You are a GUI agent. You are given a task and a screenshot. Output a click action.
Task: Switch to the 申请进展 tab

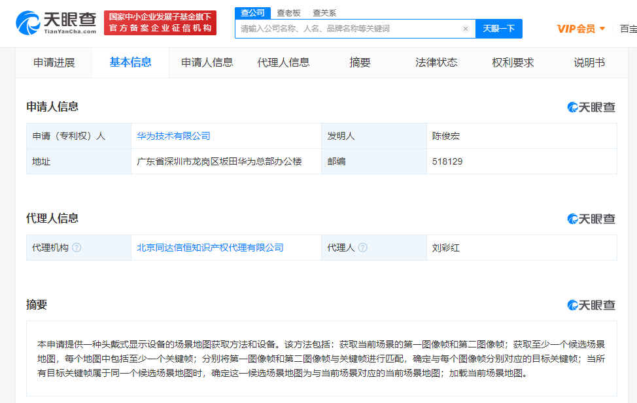(x=54, y=63)
